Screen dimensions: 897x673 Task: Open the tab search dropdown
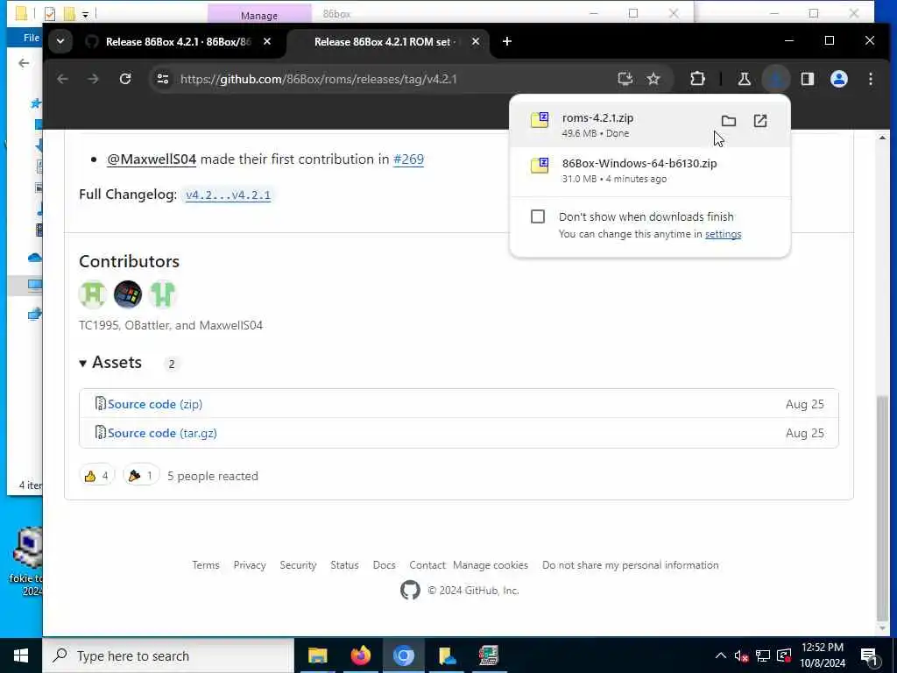tap(60, 41)
